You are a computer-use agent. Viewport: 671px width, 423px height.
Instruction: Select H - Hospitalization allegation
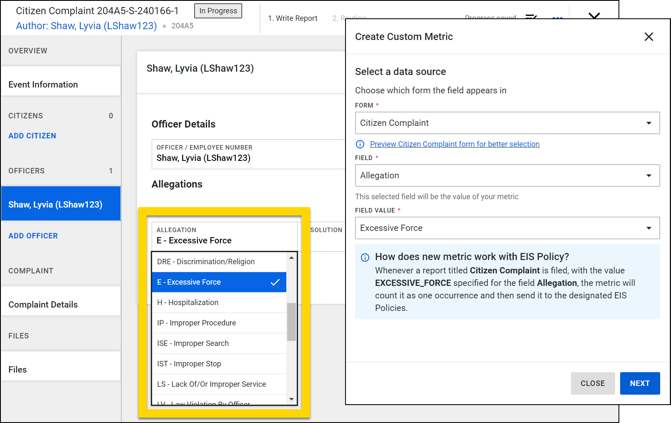pos(188,303)
